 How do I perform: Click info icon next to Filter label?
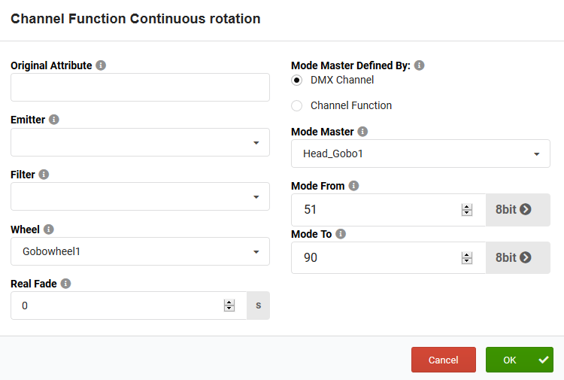point(44,174)
